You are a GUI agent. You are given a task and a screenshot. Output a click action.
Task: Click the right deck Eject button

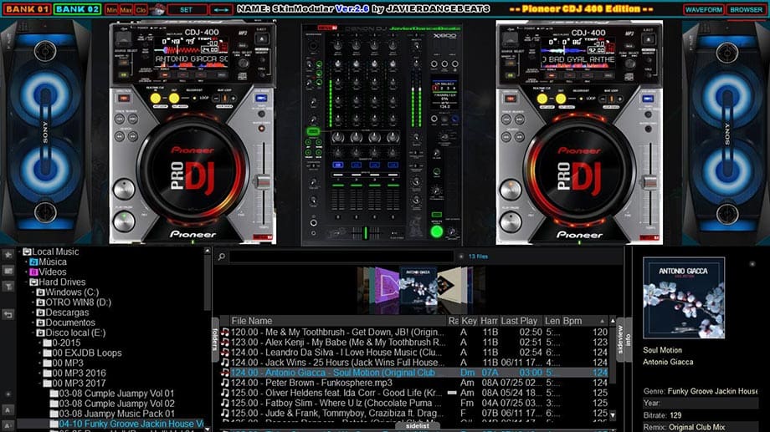pyautogui.click(x=649, y=39)
